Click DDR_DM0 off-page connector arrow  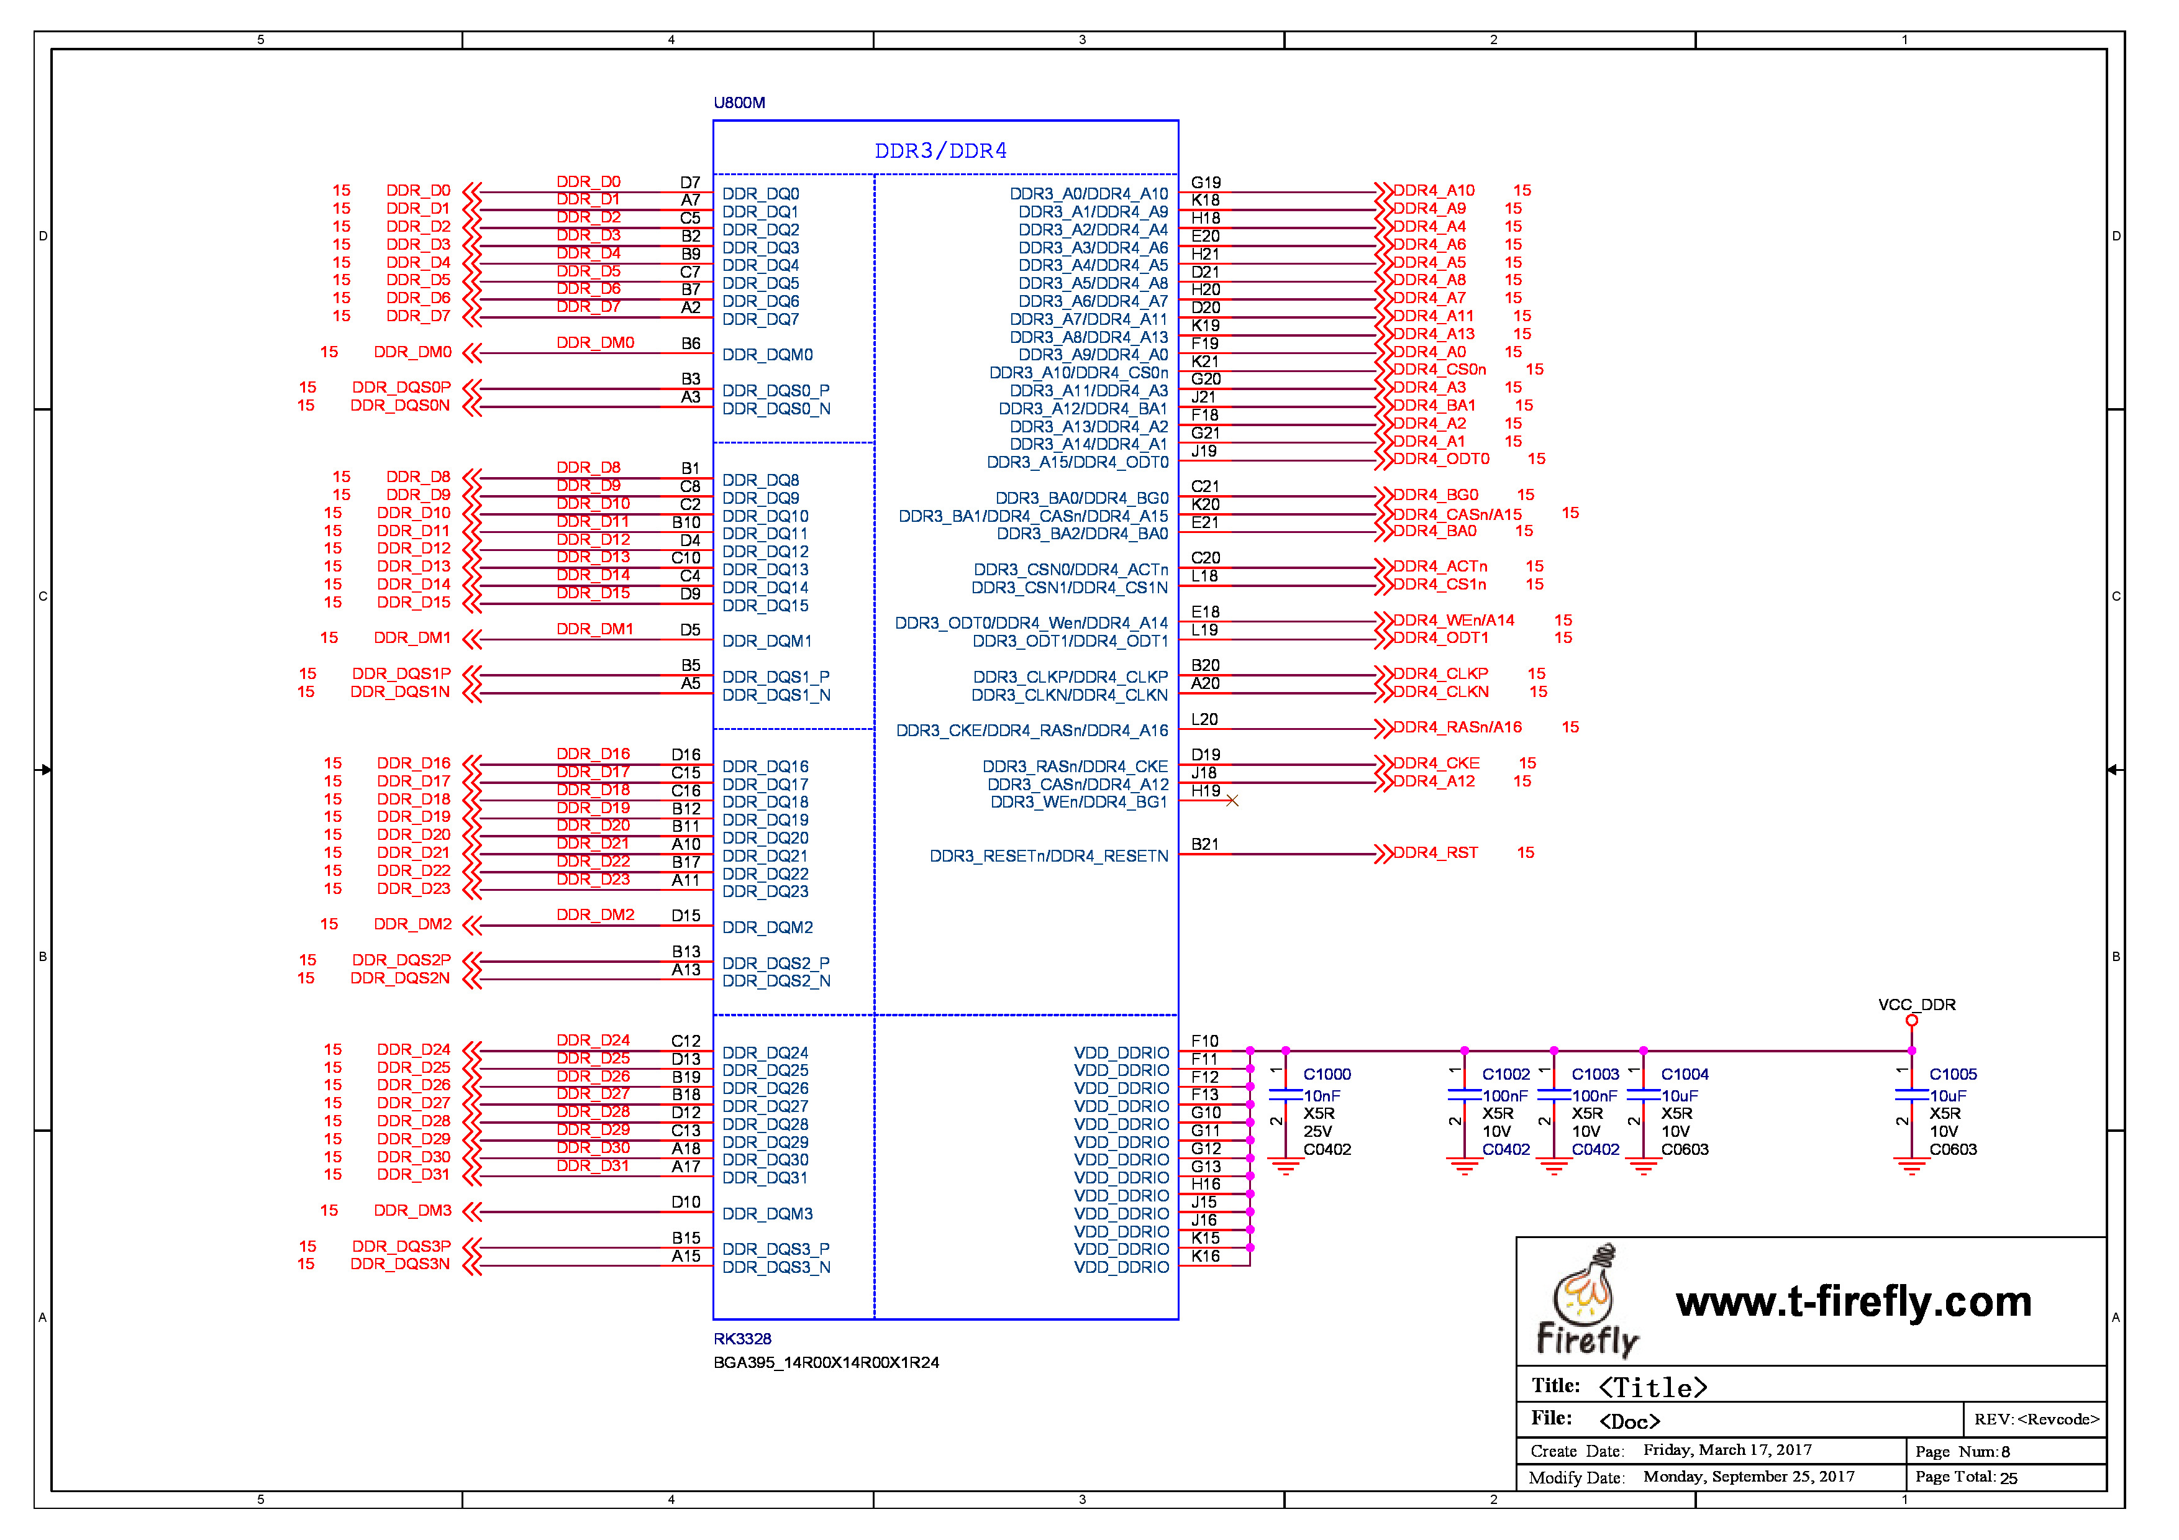click(471, 353)
